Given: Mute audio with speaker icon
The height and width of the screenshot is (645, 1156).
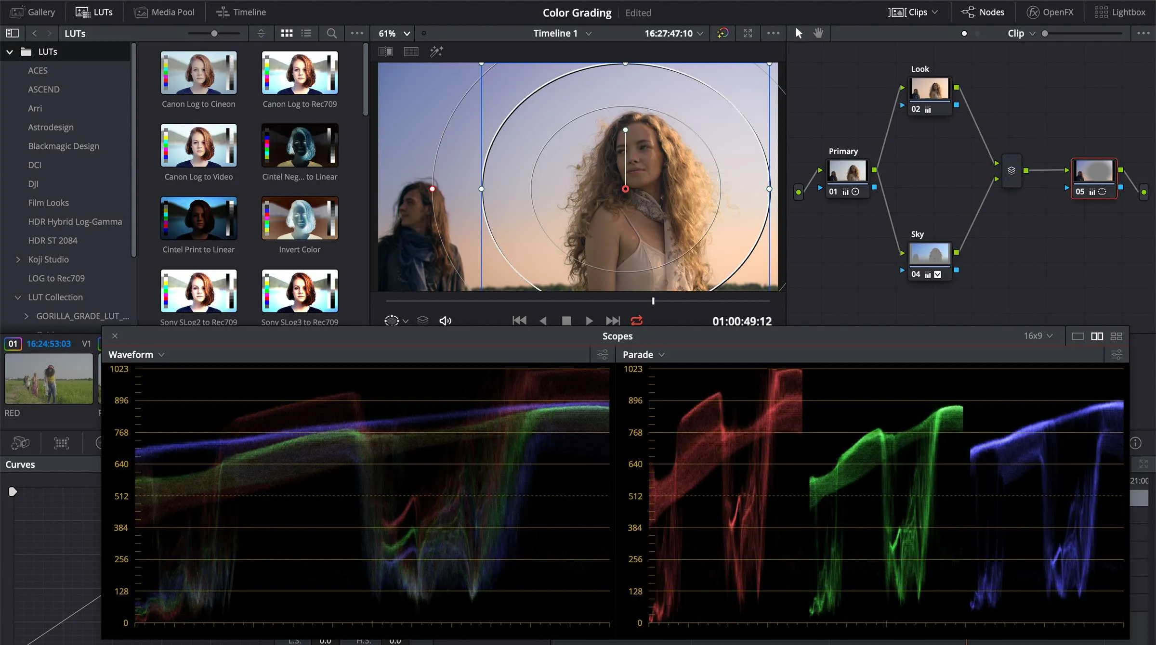Looking at the screenshot, I should coord(445,321).
